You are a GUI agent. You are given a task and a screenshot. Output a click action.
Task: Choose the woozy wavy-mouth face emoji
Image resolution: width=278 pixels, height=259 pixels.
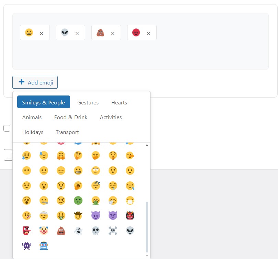(61, 201)
